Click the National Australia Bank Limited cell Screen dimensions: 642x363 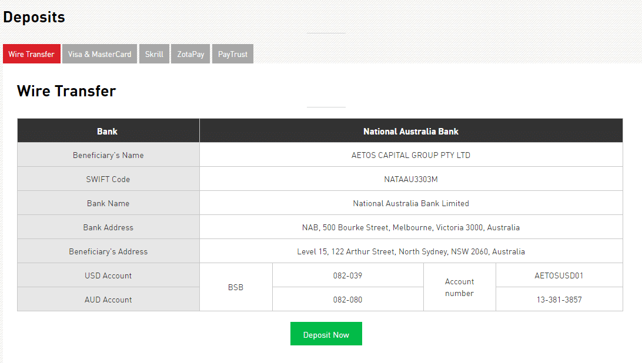pos(410,203)
